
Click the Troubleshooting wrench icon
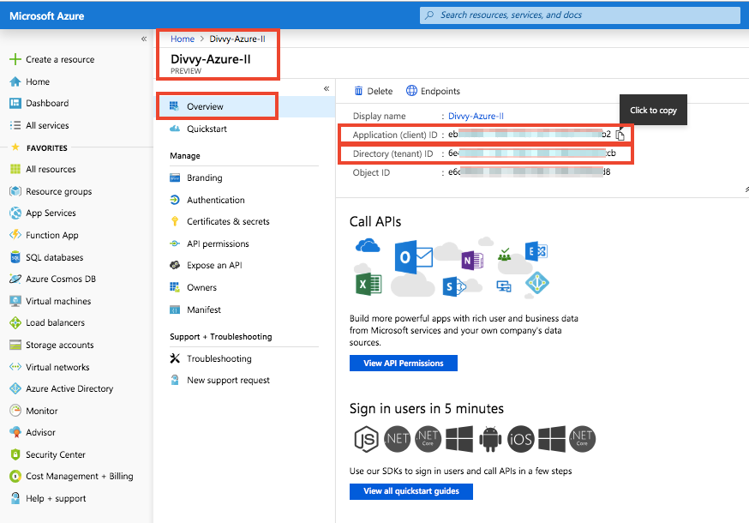pyautogui.click(x=175, y=358)
